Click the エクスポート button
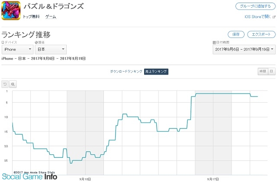Viewport: 277px width, 182px height. coord(261,34)
